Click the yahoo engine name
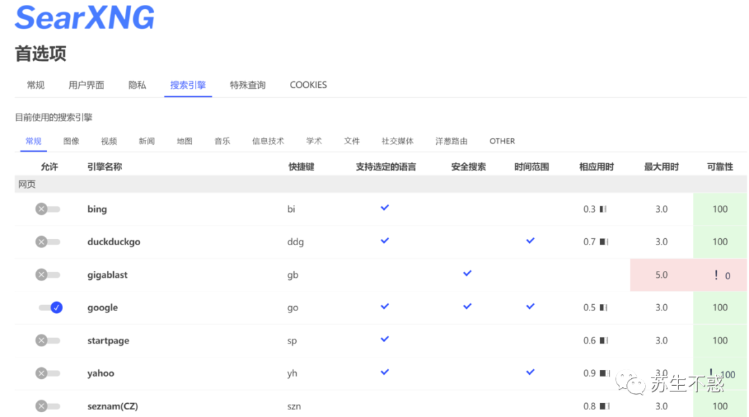This screenshot has width=749, height=417. click(101, 373)
